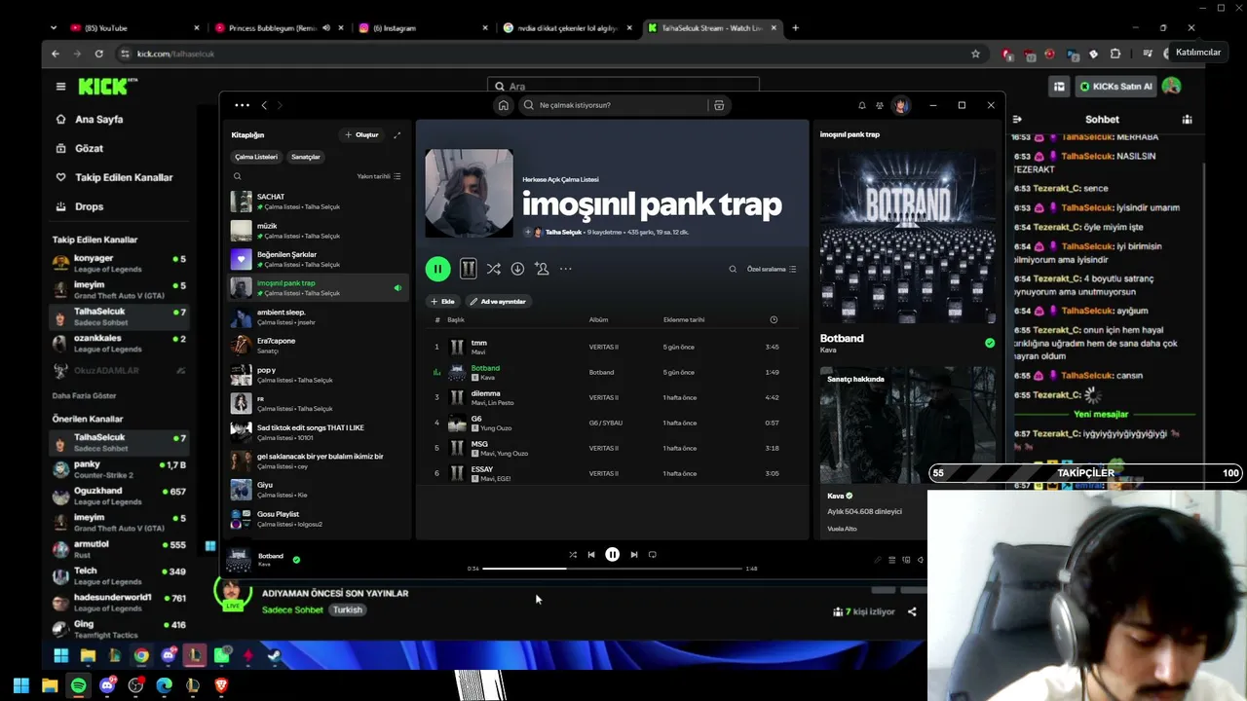Open Spotify from Windows taskbar

click(x=78, y=686)
